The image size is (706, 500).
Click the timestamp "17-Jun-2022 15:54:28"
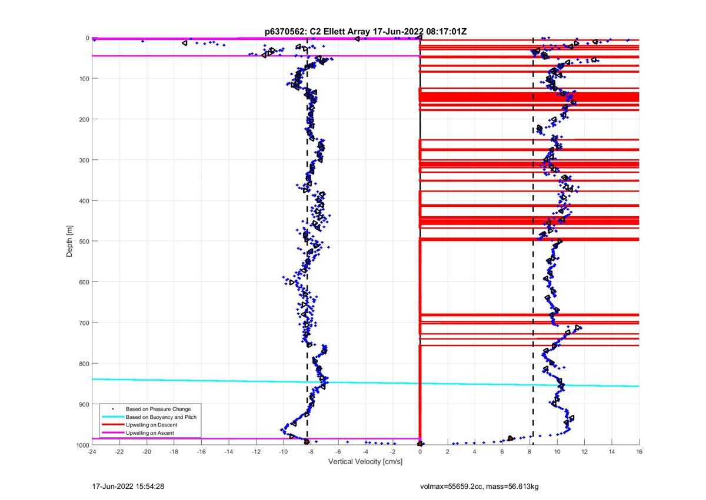coord(128,486)
